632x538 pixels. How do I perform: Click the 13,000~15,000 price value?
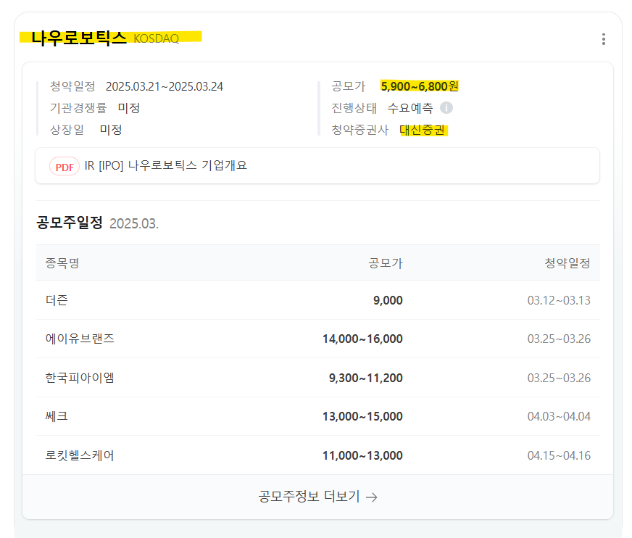coord(362,416)
